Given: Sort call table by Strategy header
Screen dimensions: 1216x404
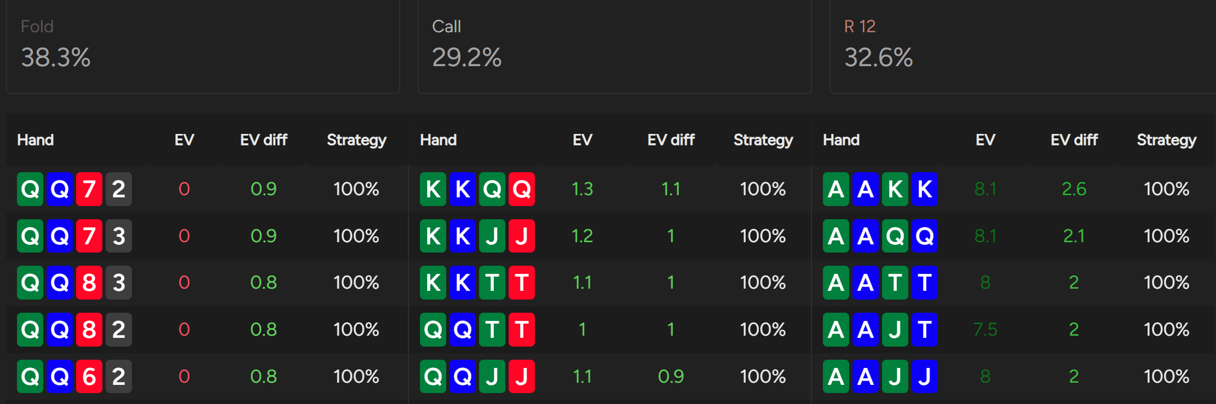Looking at the screenshot, I should tap(763, 140).
